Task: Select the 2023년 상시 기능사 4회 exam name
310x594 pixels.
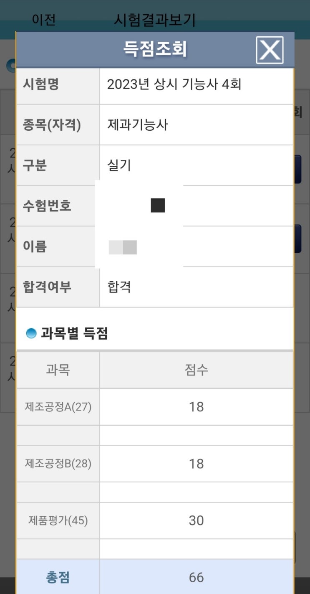Action: tap(174, 84)
